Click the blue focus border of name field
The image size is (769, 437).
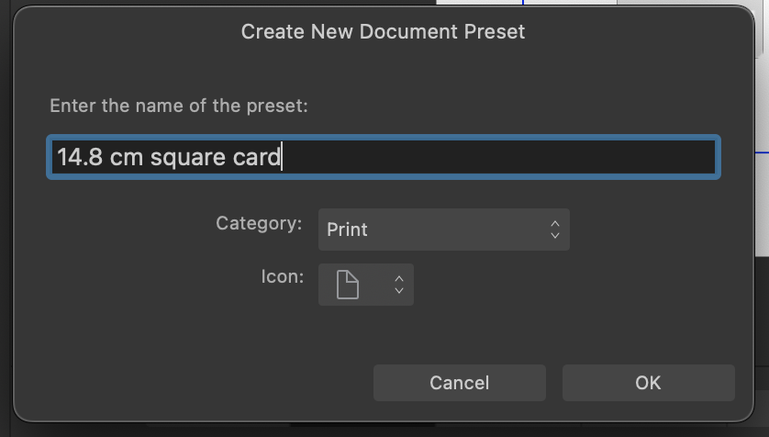click(x=384, y=138)
